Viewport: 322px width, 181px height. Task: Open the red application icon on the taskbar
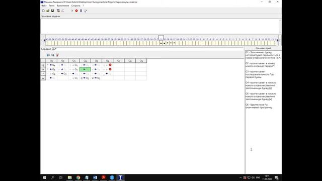pyautogui.click(x=104, y=177)
